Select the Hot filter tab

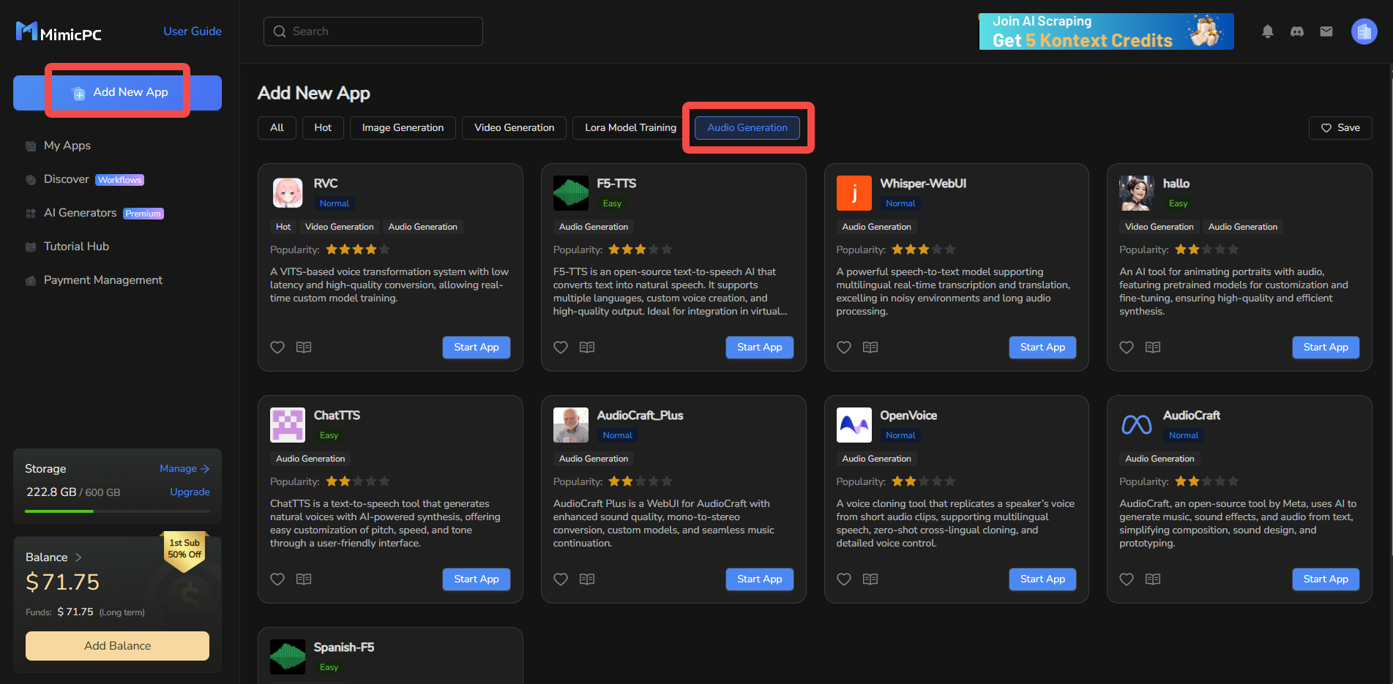(x=323, y=127)
